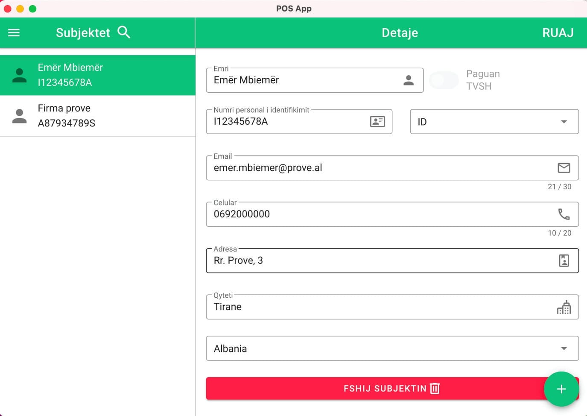Click the A87934789S identifier text
The height and width of the screenshot is (416, 587).
pyautogui.click(x=67, y=123)
